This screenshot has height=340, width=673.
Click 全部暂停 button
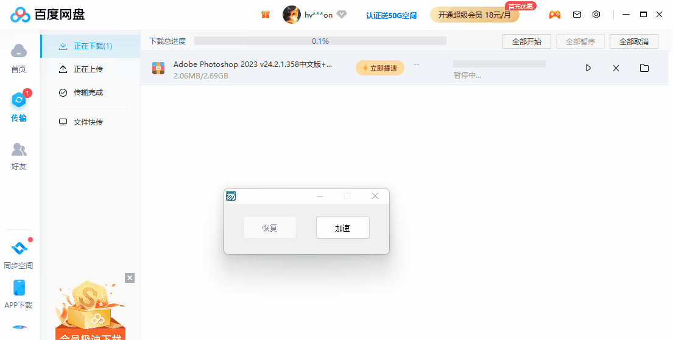(x=580, y=41)
